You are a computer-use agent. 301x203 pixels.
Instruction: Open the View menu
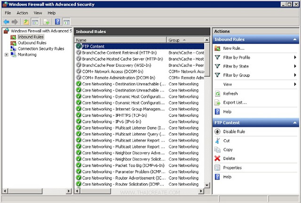[x=38, y=13]
